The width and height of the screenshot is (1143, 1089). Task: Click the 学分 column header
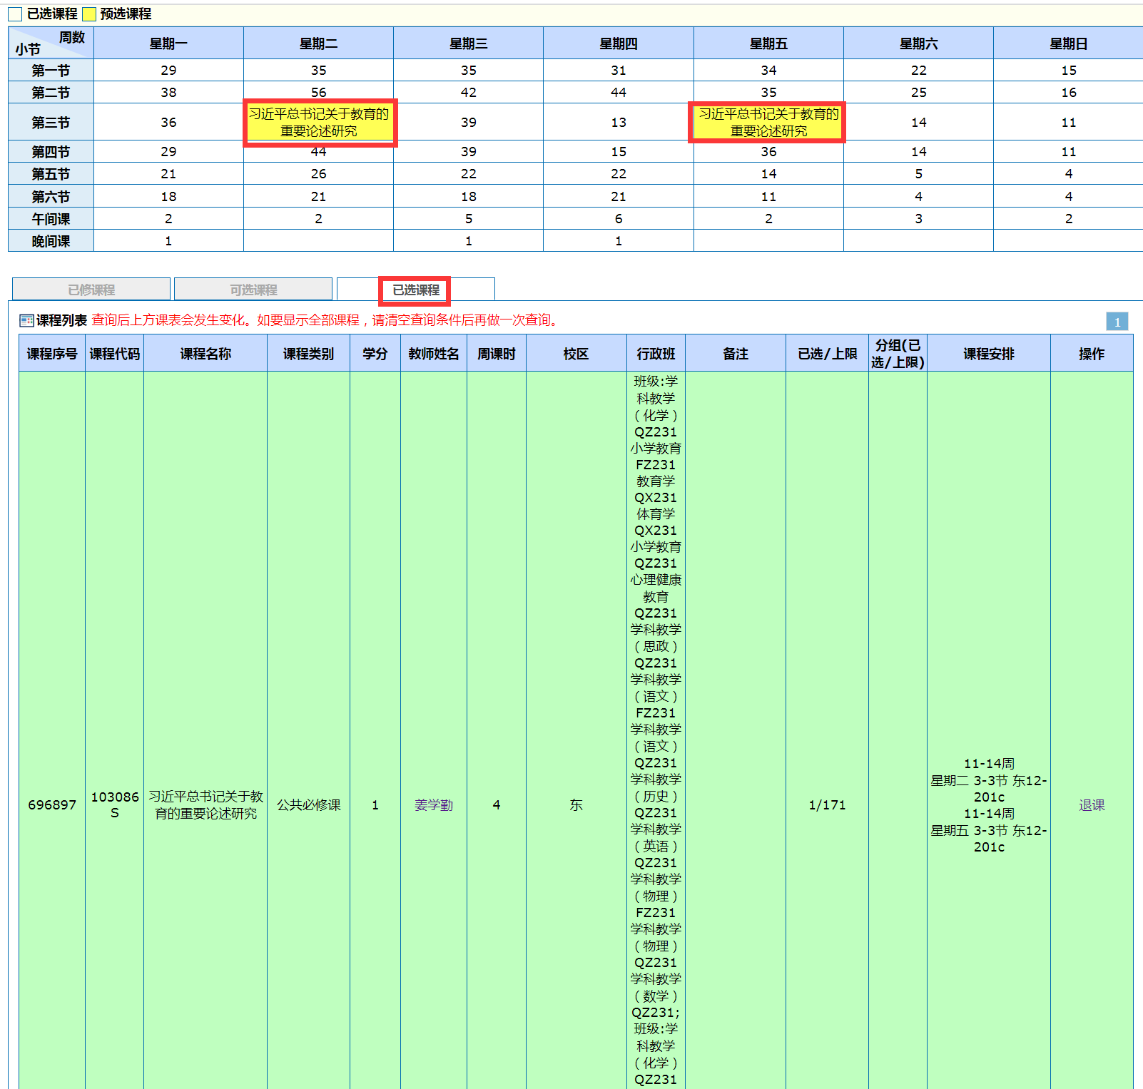pyautogui.click(x=375, y=354)
